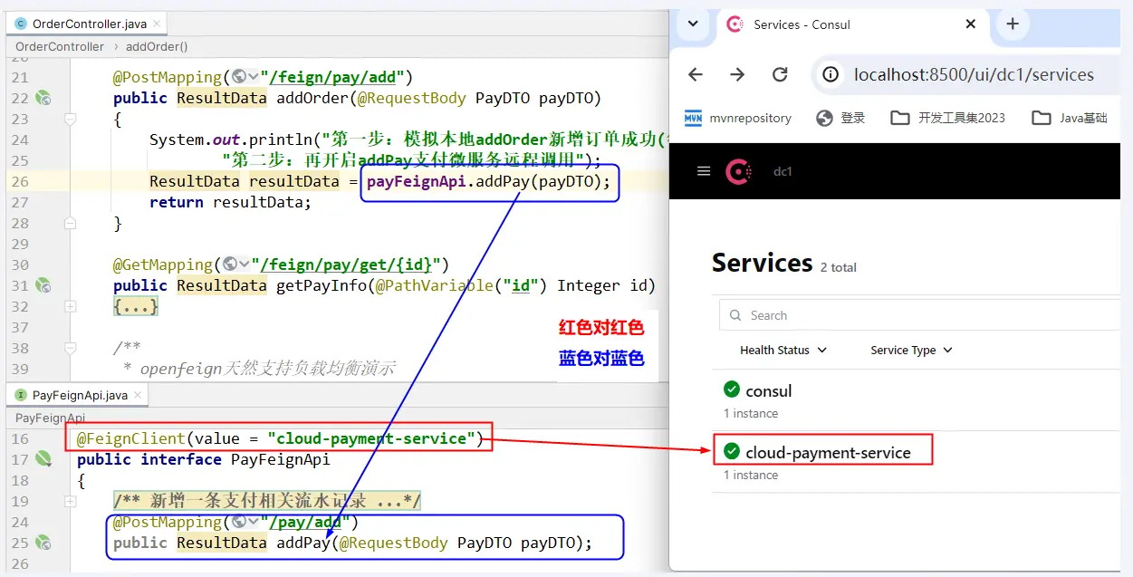Open the browser tab search dropdown
The width and height of the screenshot is (1133, 577).
[x=693, y=24]
